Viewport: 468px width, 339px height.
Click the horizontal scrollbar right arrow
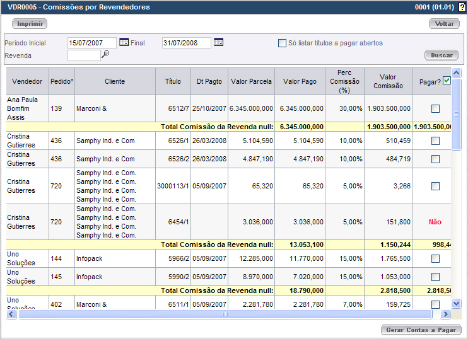pyautogui.click(x=445, y=314)
